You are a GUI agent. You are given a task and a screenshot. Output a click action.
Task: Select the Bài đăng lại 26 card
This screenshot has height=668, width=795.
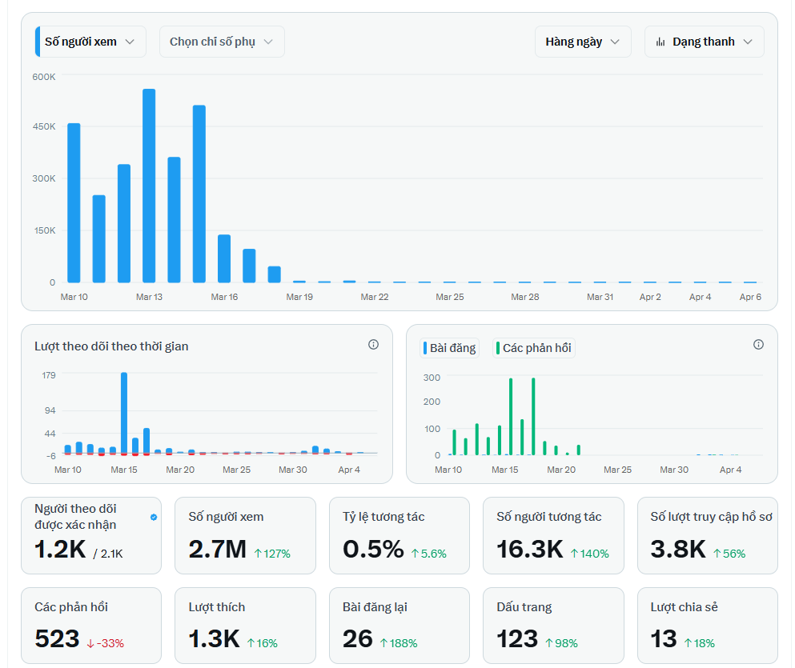click(400, 626)
